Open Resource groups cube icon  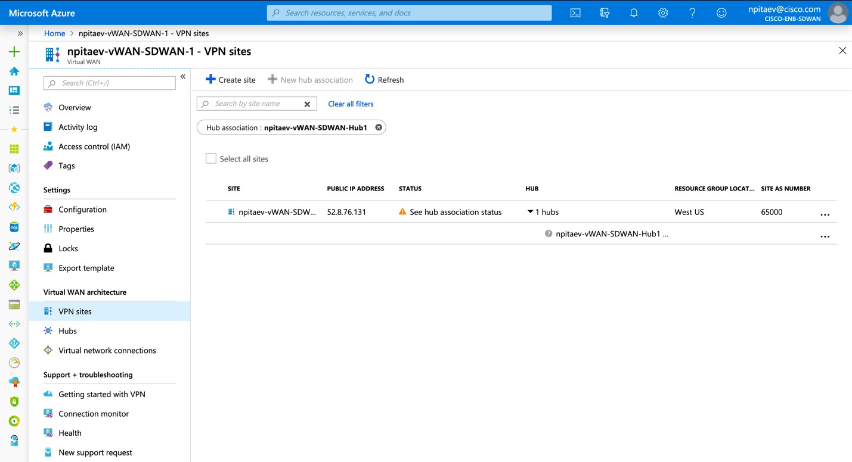click(14, 168)
